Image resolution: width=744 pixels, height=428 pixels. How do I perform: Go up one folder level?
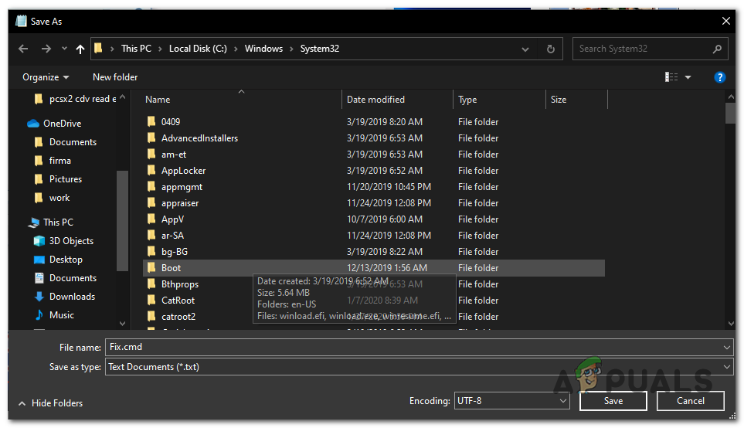(80, 49)
